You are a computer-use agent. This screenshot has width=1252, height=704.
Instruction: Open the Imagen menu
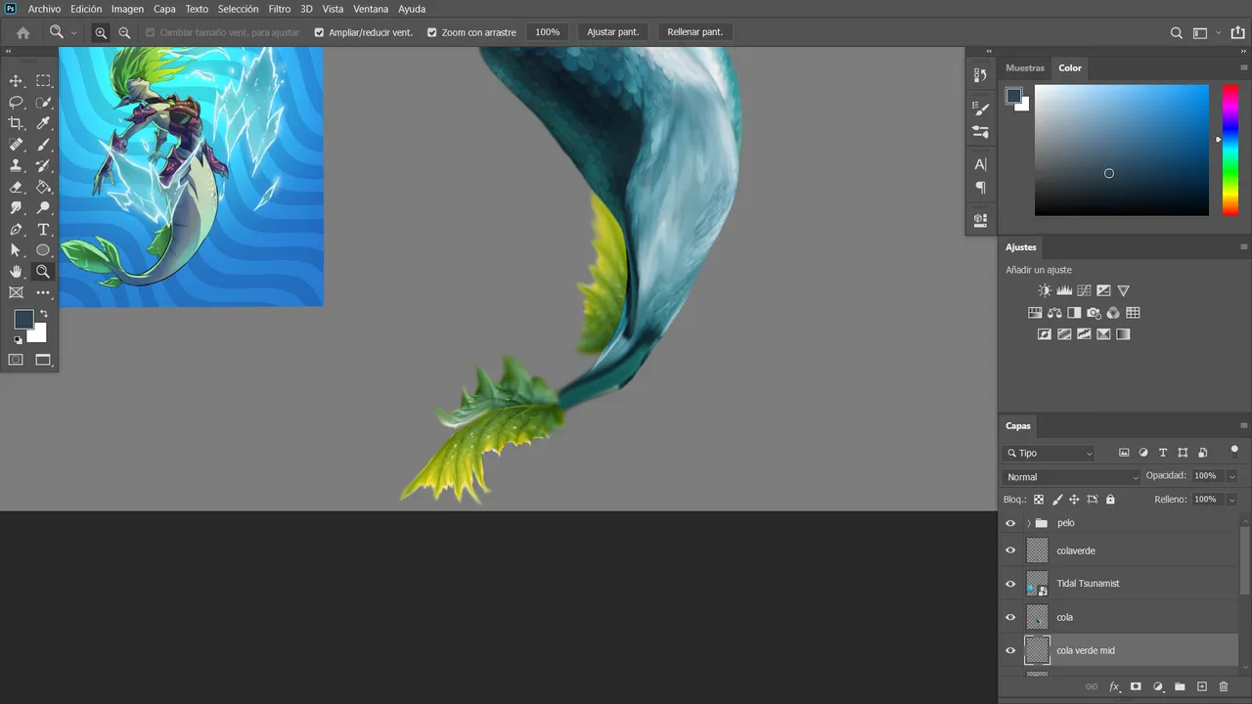[127, 9]
